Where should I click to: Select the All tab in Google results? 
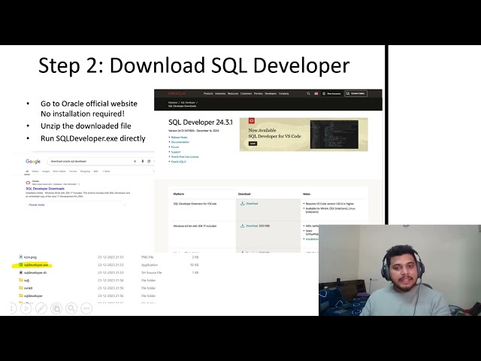[x=27, y=171]
